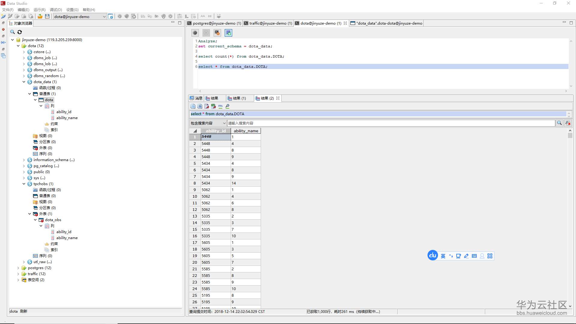Click the save SQL file icon
This screenshot has height=324, width=576.
coord(47,16)
